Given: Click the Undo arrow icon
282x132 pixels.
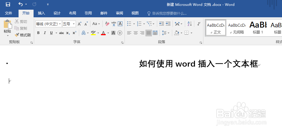Looking at the screenshot, I should pos(21,4).
